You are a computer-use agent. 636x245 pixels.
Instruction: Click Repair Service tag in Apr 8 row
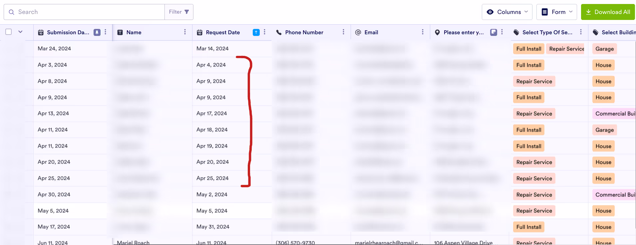click(x=534, y=81)
